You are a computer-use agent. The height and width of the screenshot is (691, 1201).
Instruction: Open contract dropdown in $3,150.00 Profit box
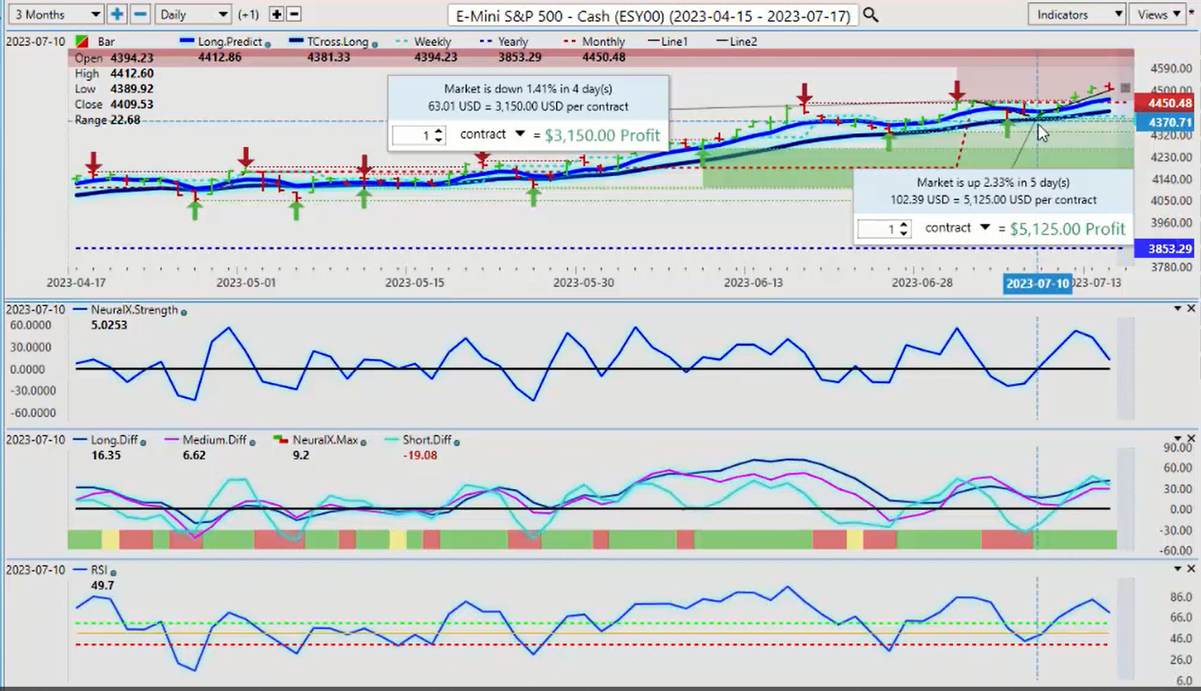coord(520,134)
